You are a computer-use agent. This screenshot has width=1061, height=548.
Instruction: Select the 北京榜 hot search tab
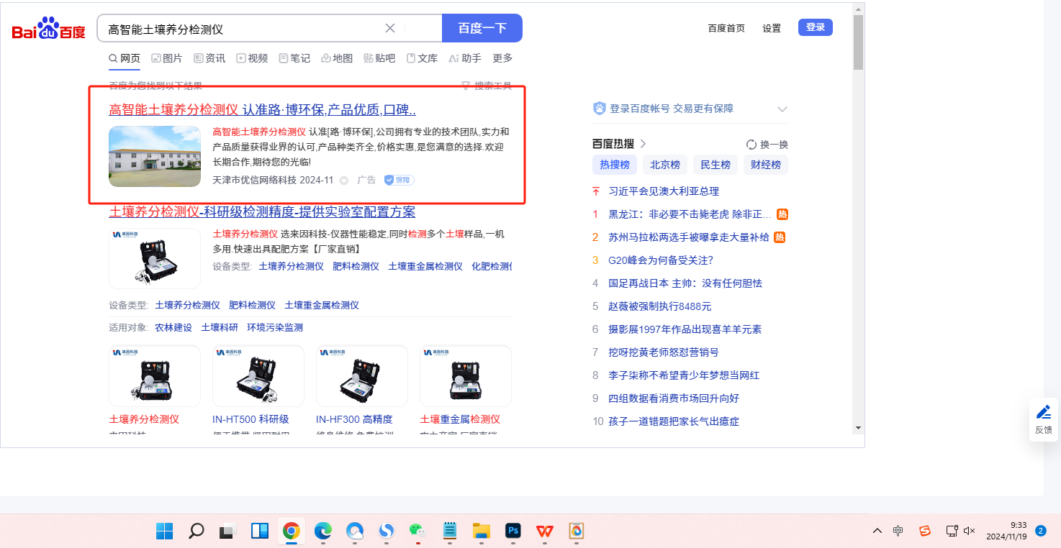point(664,165)
